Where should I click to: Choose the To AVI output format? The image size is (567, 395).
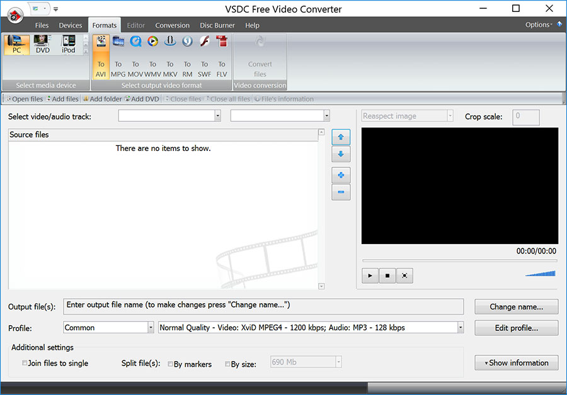pos(101,57)
